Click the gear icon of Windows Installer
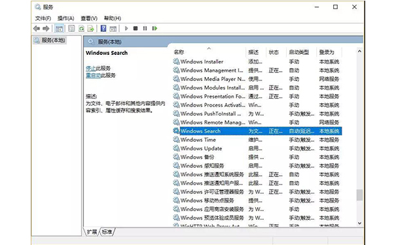The height and width of the screenshot is (245, 396). coord(176,61)
